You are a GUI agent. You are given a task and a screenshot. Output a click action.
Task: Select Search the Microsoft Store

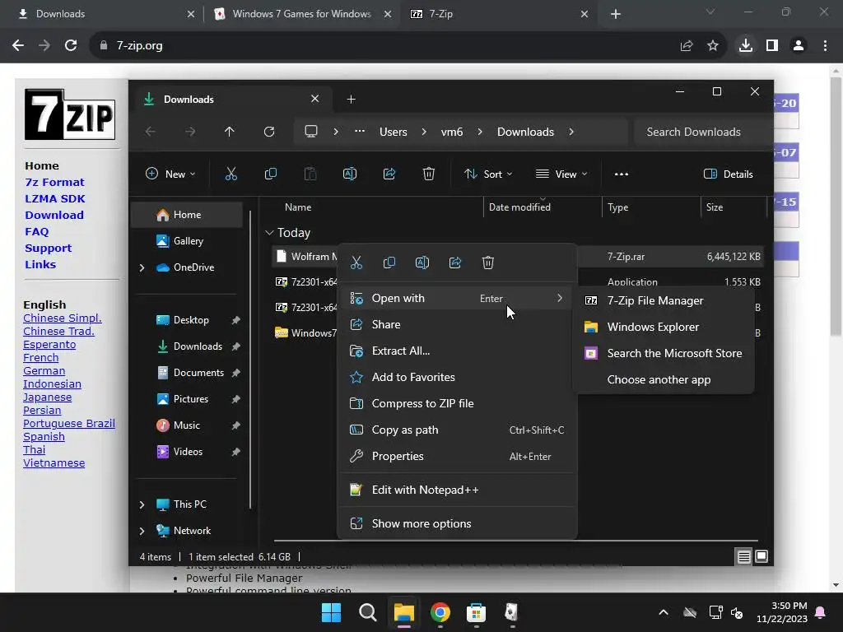[x=664, y=354]
